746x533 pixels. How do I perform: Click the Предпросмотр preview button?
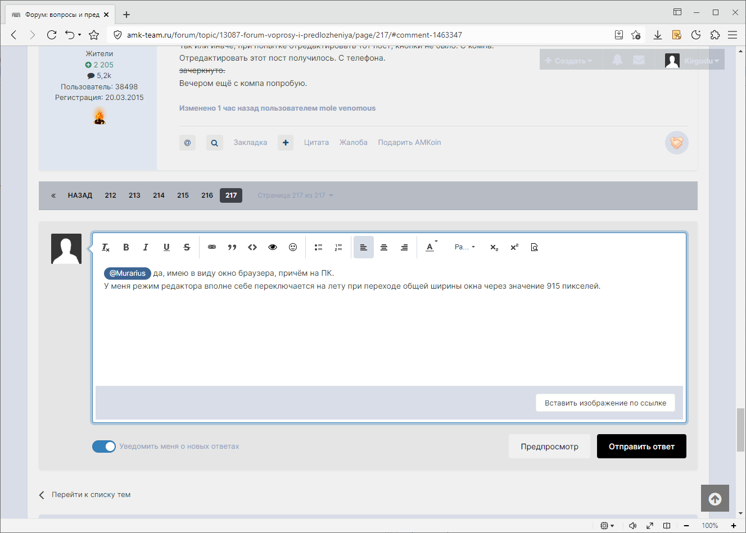549,447
